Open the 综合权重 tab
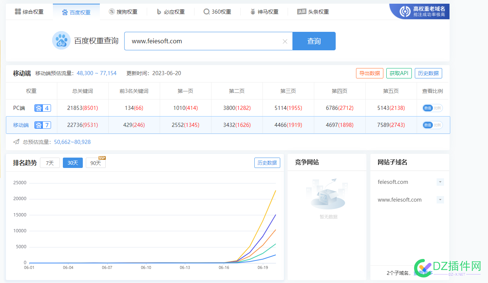Screen dimensions: 488x283 [x=29, y=12]
